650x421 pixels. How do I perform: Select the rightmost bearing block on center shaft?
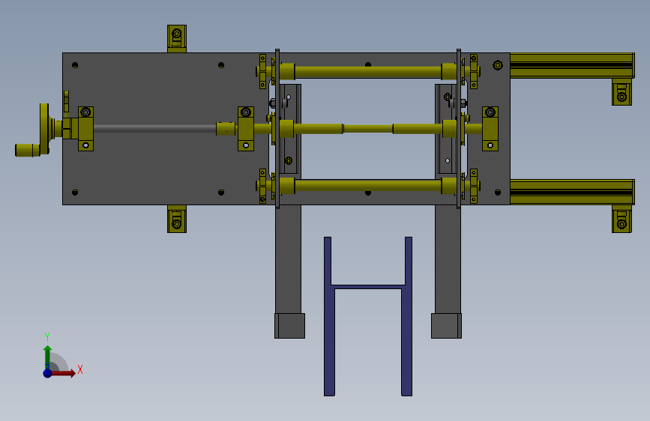pyautogui.click(x=490, y=129)
